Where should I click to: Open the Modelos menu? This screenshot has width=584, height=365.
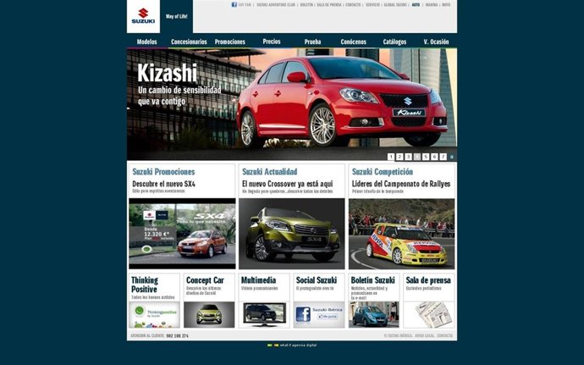click(x=146, y=41)
